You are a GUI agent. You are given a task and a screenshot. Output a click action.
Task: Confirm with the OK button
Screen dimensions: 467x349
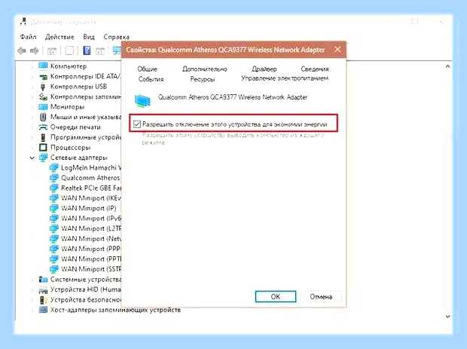point(276,296)
